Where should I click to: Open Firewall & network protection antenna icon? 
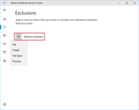(x=4, y=44)
